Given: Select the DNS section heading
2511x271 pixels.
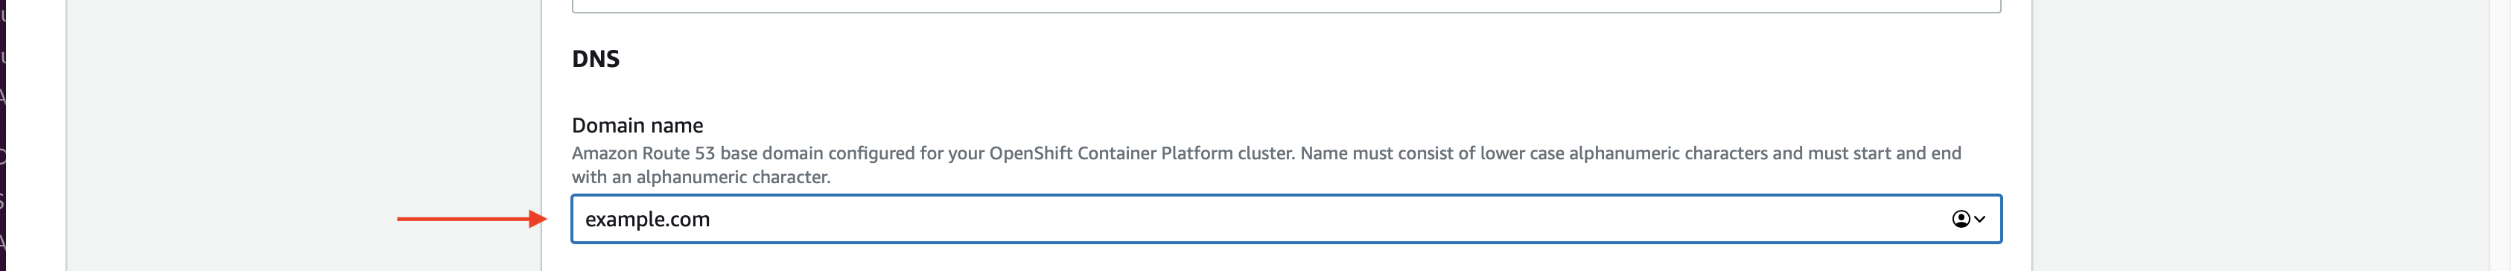Looking at the screenshot, I should [x=596, y=59].
